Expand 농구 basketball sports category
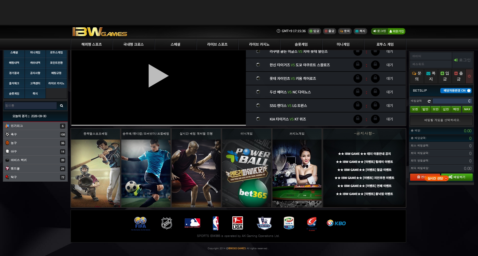478x256 pixels. (35, 143)
